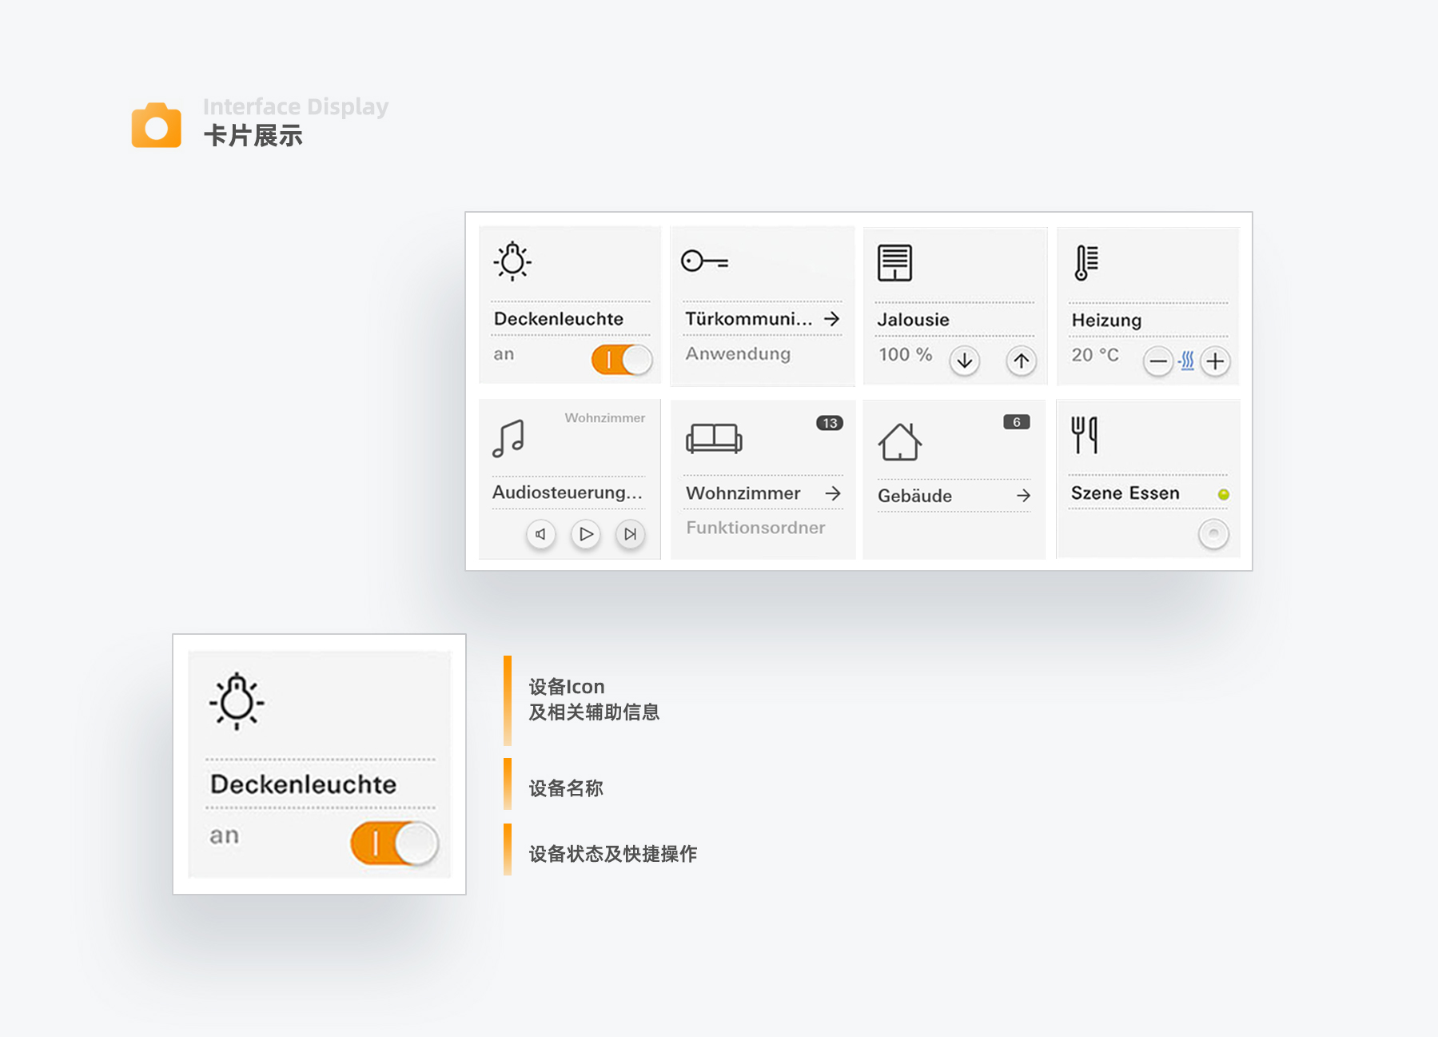Skip to next track in Audiosteuerung
Image resolution: width=1438 pixels, height=1037 pixels.
(631, 534)
